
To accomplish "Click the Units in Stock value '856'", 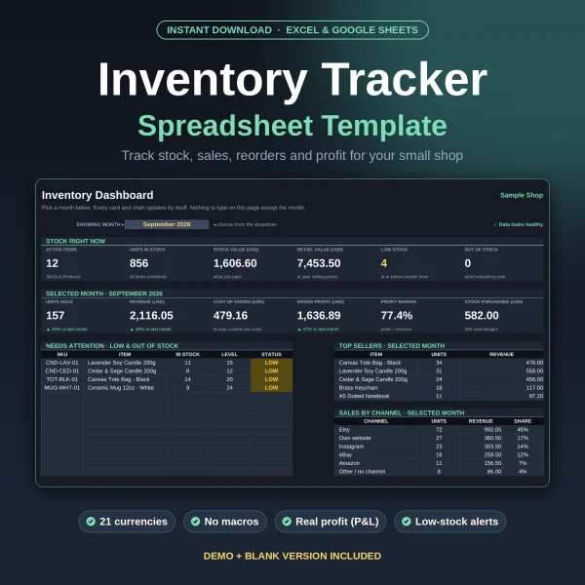I will pos(138,263).
